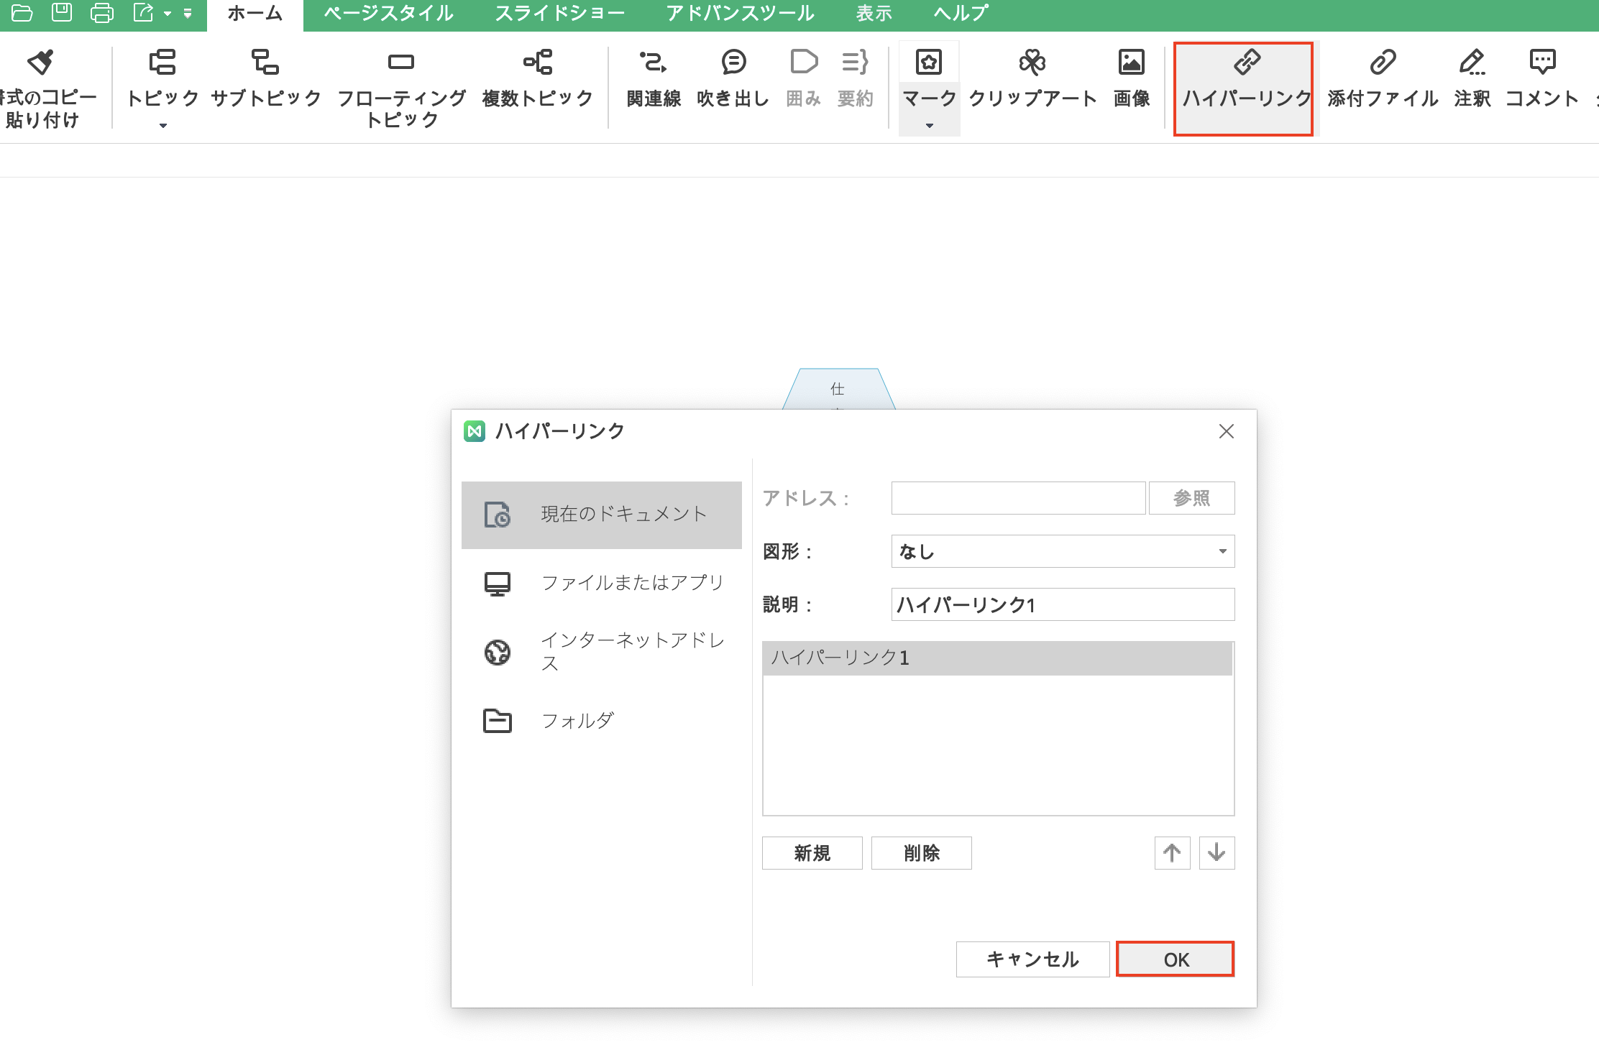Switch to the ホーム tab
Screen dimensions: 1599x1055
point(255,14)
